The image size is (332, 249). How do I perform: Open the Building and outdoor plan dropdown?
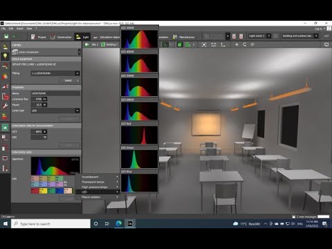(x=300, y=36)
